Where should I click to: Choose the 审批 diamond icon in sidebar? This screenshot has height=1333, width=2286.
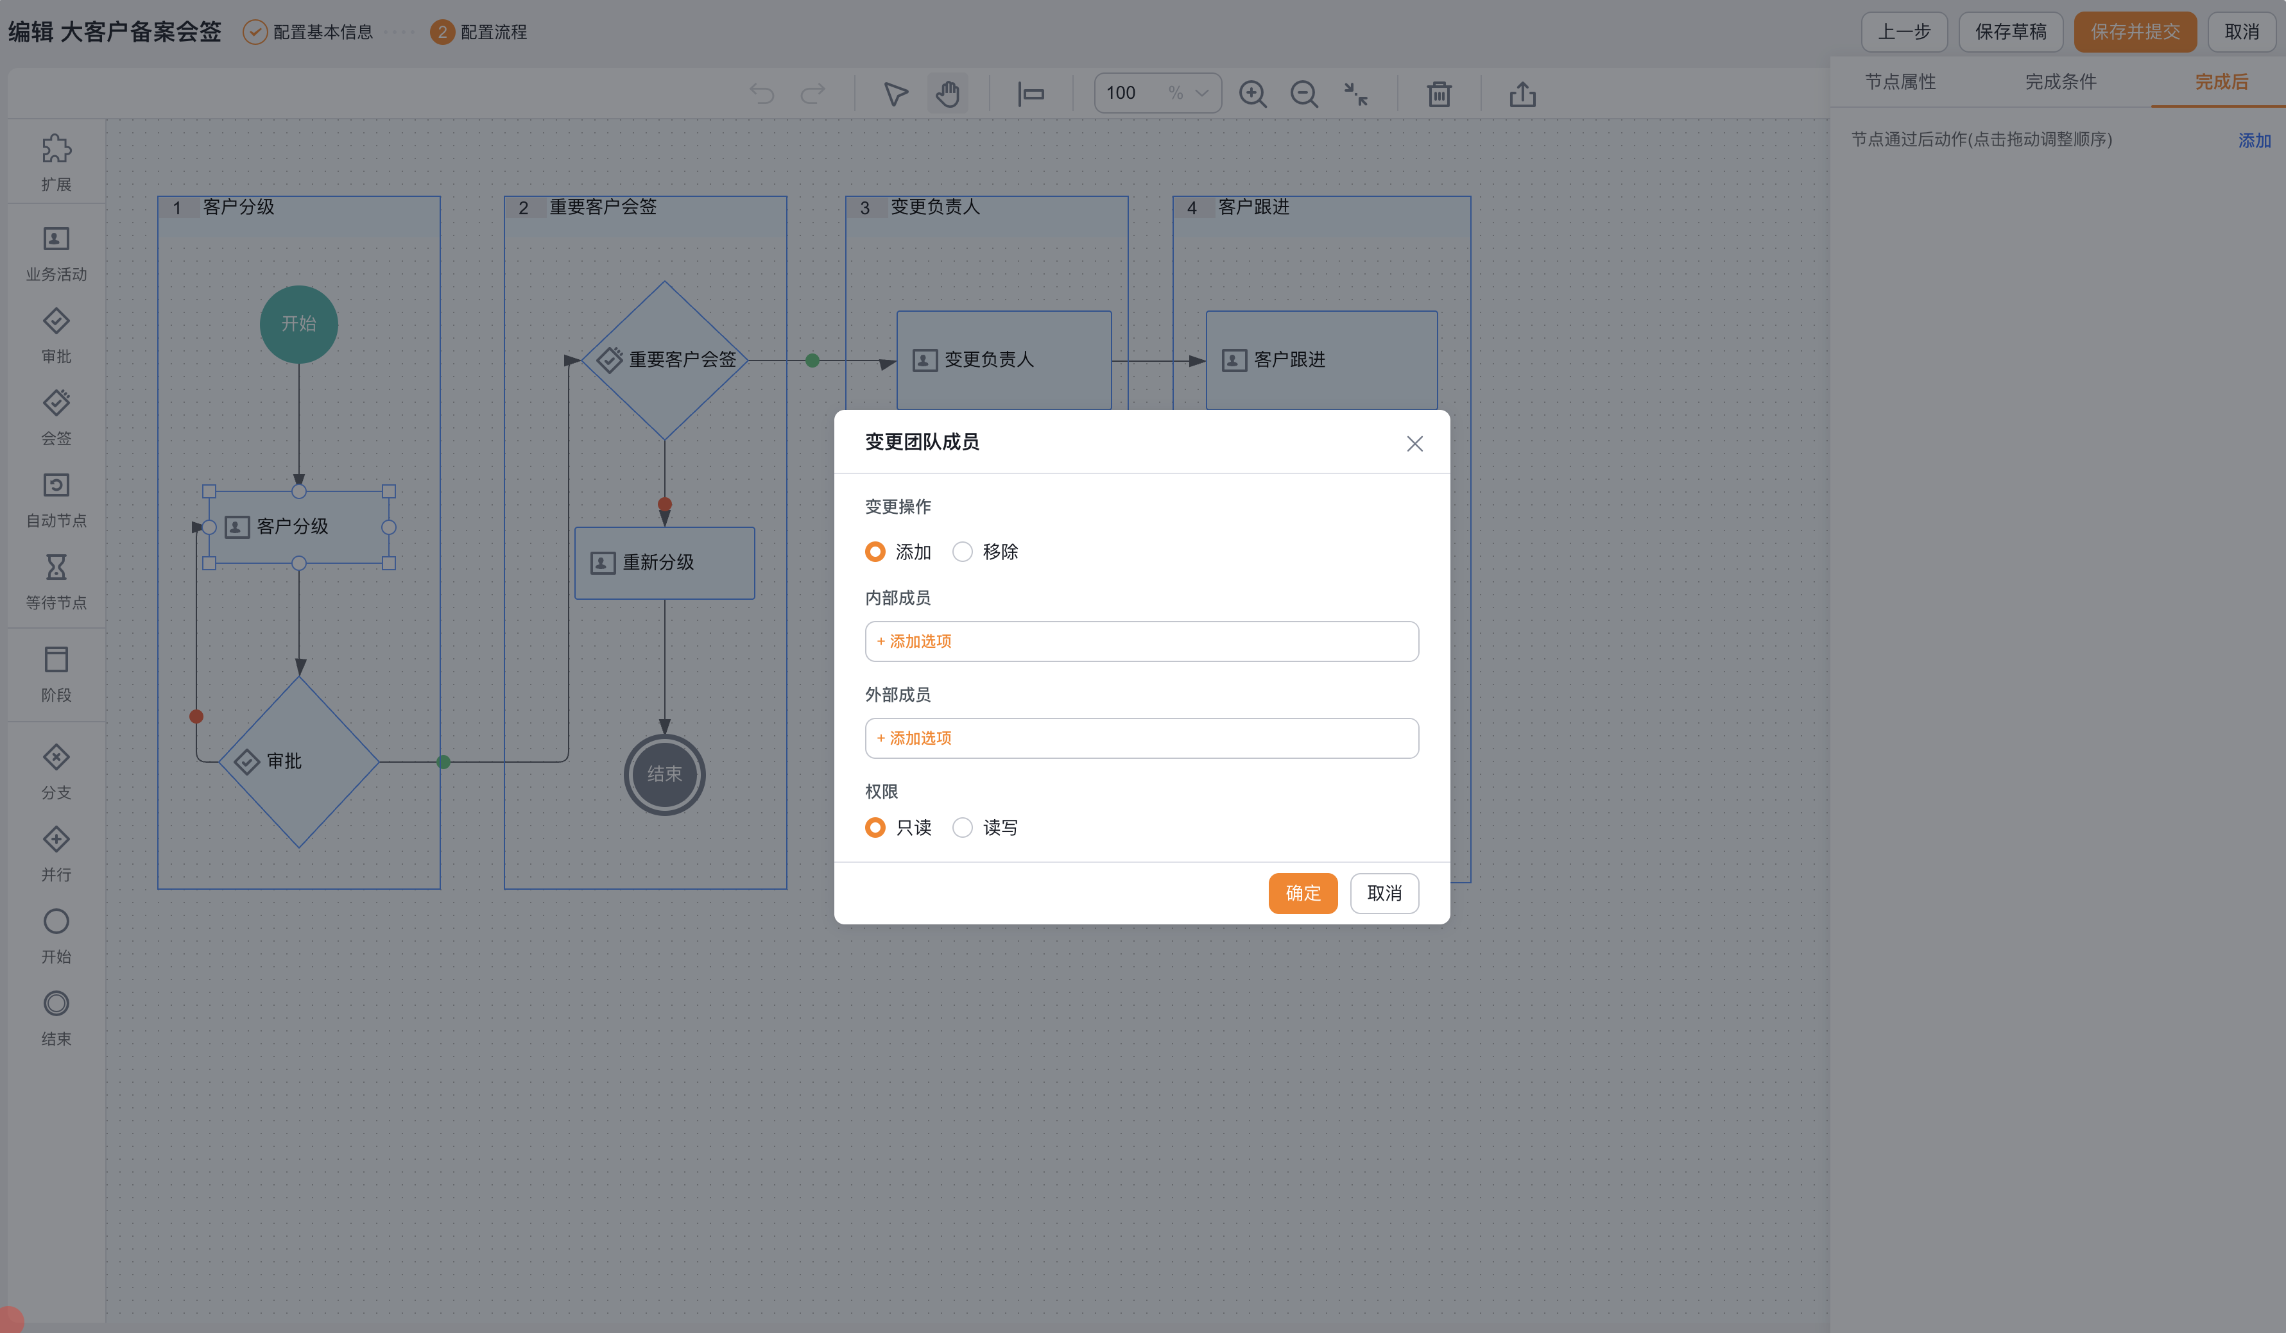point(56,320)
